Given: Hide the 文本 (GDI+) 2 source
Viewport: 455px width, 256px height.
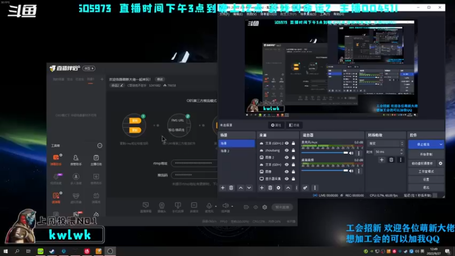Looking at the screenshot, I should pos(287,143).
